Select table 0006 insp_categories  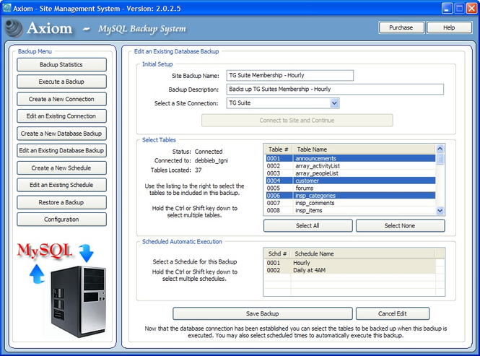click(350, 196)
